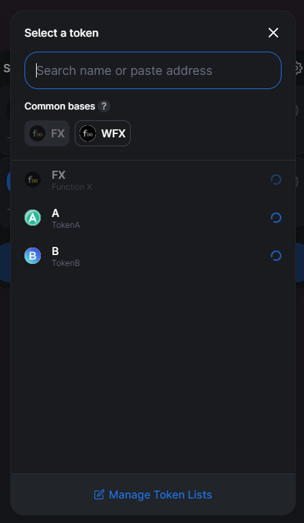Choose TokenA from the token list

point(153,218)
